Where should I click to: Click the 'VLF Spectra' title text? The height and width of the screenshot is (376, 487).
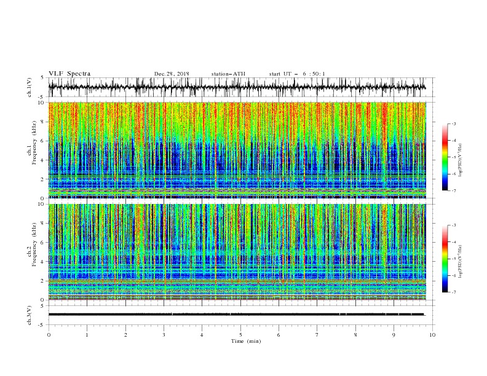69,74
